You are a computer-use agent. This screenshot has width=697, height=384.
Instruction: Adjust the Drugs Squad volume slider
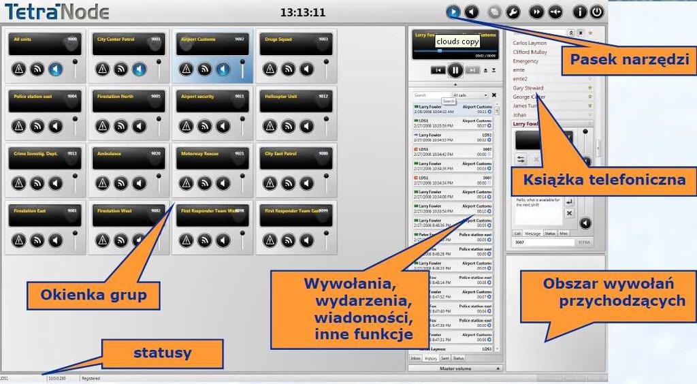326,69
